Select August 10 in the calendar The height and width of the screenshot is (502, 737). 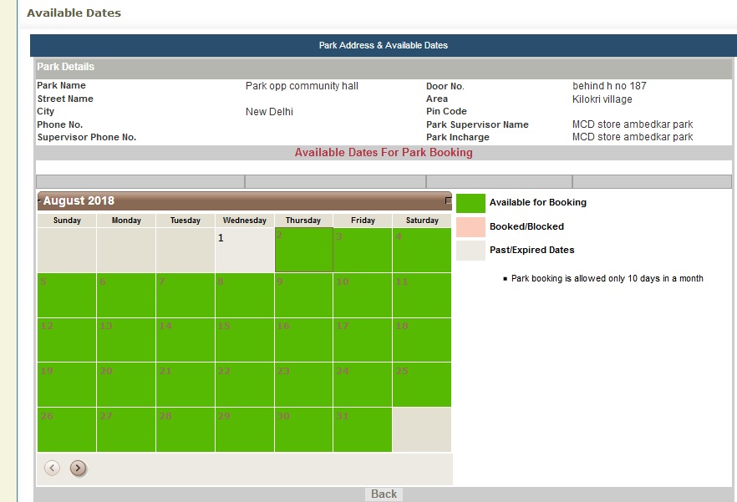363,295
